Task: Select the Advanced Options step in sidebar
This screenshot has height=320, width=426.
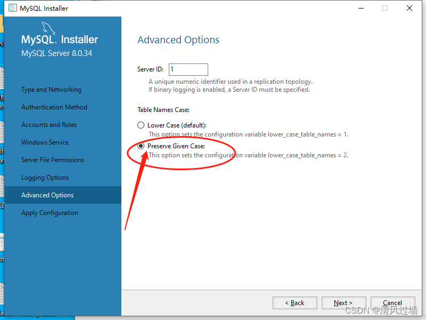Action: pyautogui.click(x=63, y=195)
